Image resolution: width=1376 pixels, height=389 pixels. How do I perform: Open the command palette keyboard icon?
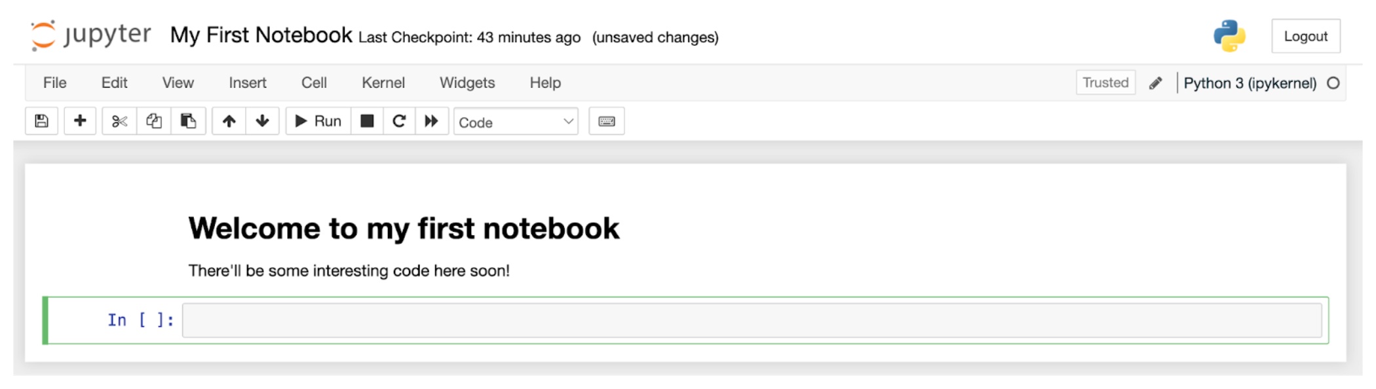pos(607,121)
